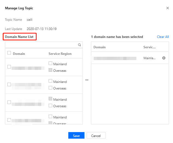This screenshot has width=173, height=143.
Task: Click the Save button
Action: click(76, 136)
